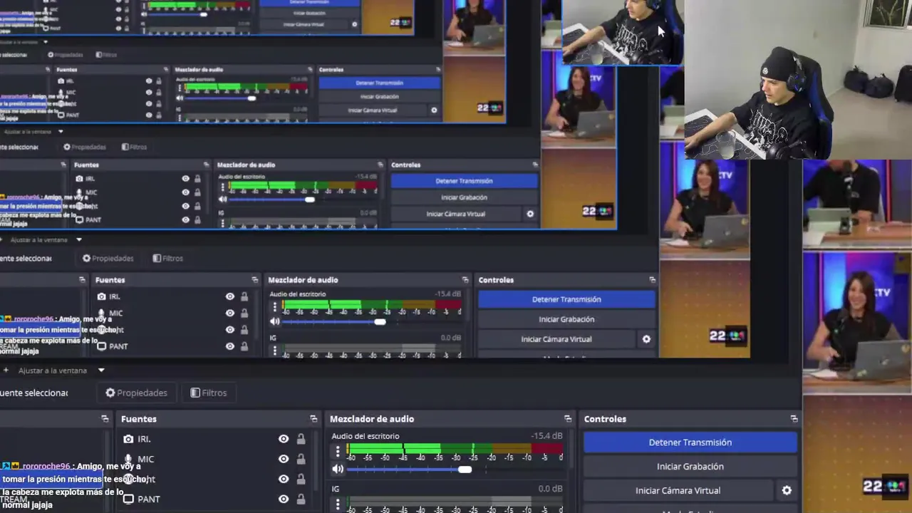Click desktop audio volume handle, third-largest OBS copy
912x513 pixels.
309,199
